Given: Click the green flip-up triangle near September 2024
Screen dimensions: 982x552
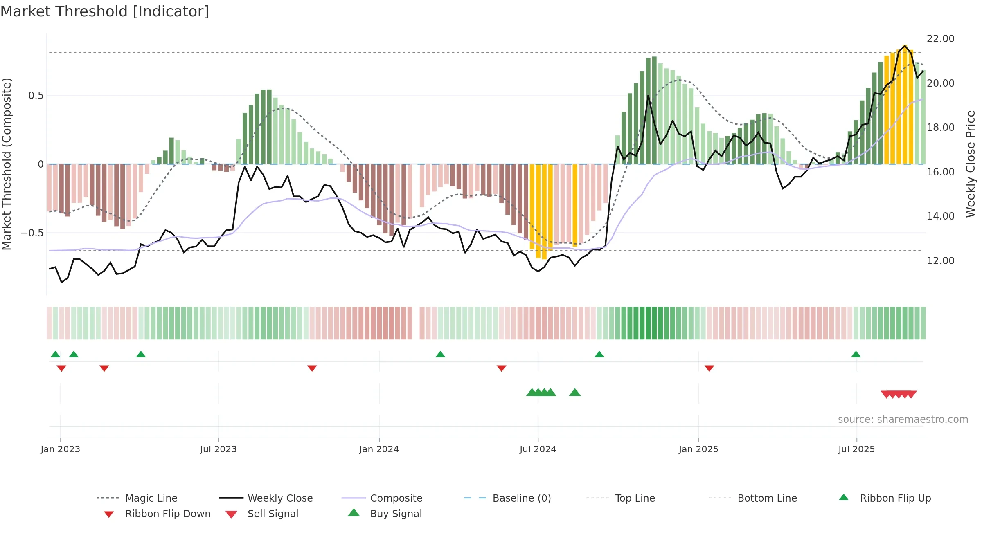Looking at the screenshot, I should tap(599, 354).
